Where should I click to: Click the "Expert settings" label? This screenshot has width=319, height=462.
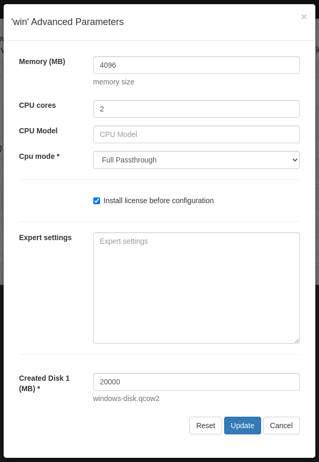tap(45, 238)
